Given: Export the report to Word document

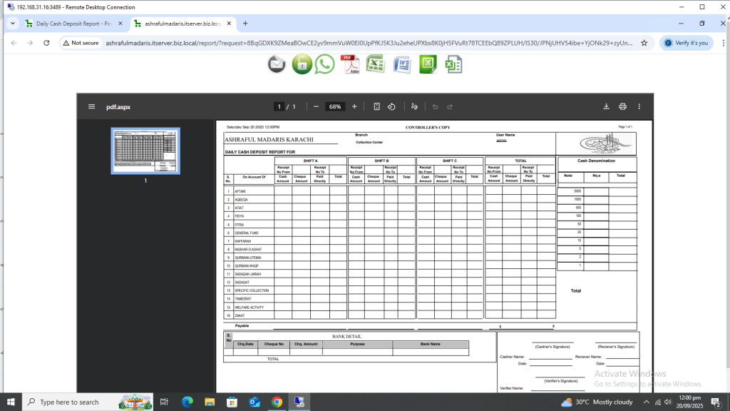Looking at the screenshot, I should pyautogui.click(x=402, y=64).
